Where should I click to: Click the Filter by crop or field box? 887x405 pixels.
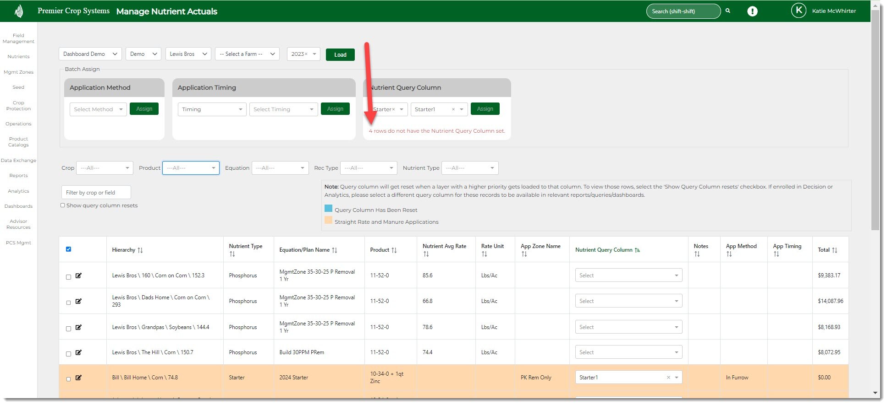pos(96,193)
